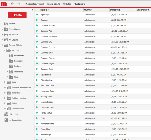This screenshot has width=151, height=140.
Task: Open the Education Level attribute
Action: [x=47, y=80]
